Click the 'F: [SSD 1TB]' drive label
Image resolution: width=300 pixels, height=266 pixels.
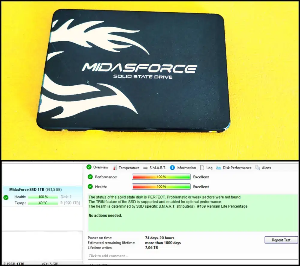click(x=70, y=203)
